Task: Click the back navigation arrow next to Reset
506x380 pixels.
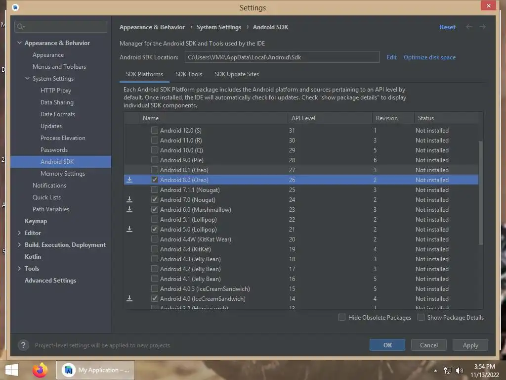Action: click(469, 27)
